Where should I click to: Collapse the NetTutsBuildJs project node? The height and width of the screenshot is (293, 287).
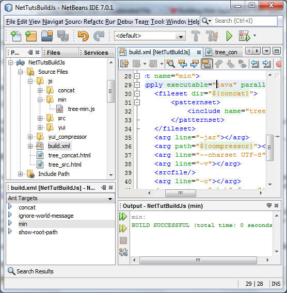coord(11,62)
